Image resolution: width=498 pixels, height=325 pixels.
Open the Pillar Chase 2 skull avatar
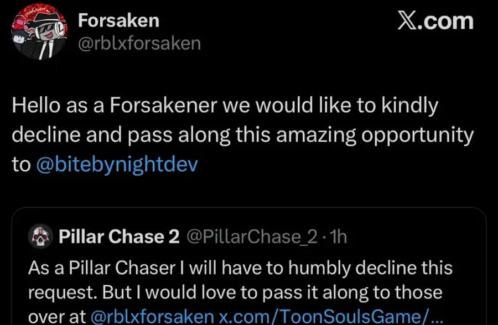[40, 236]
